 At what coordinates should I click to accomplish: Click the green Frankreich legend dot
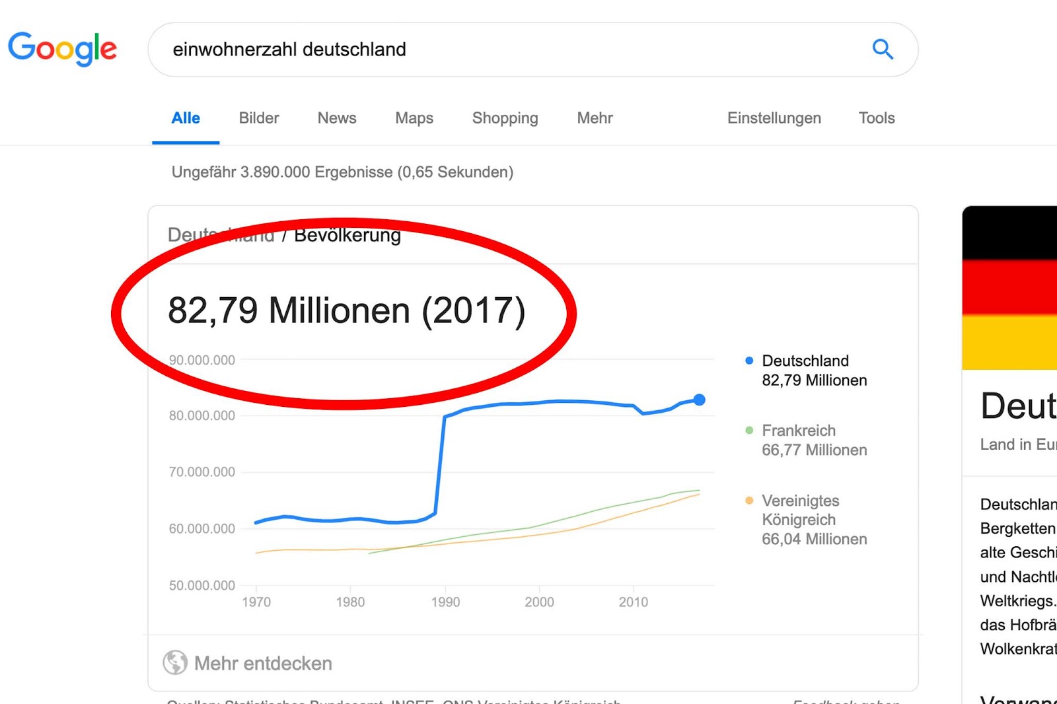tap(749, 431)
